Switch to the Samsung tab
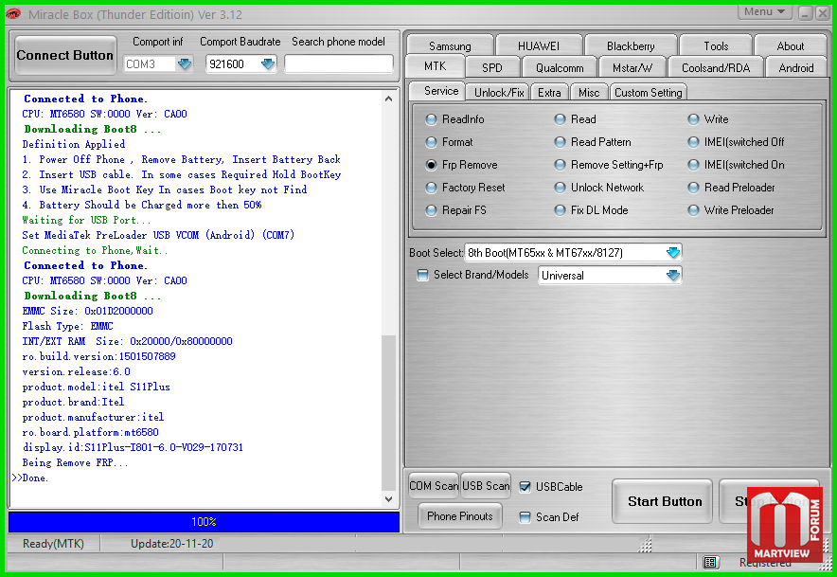Screen dimensions: 837x577 [x=450, y=45]
